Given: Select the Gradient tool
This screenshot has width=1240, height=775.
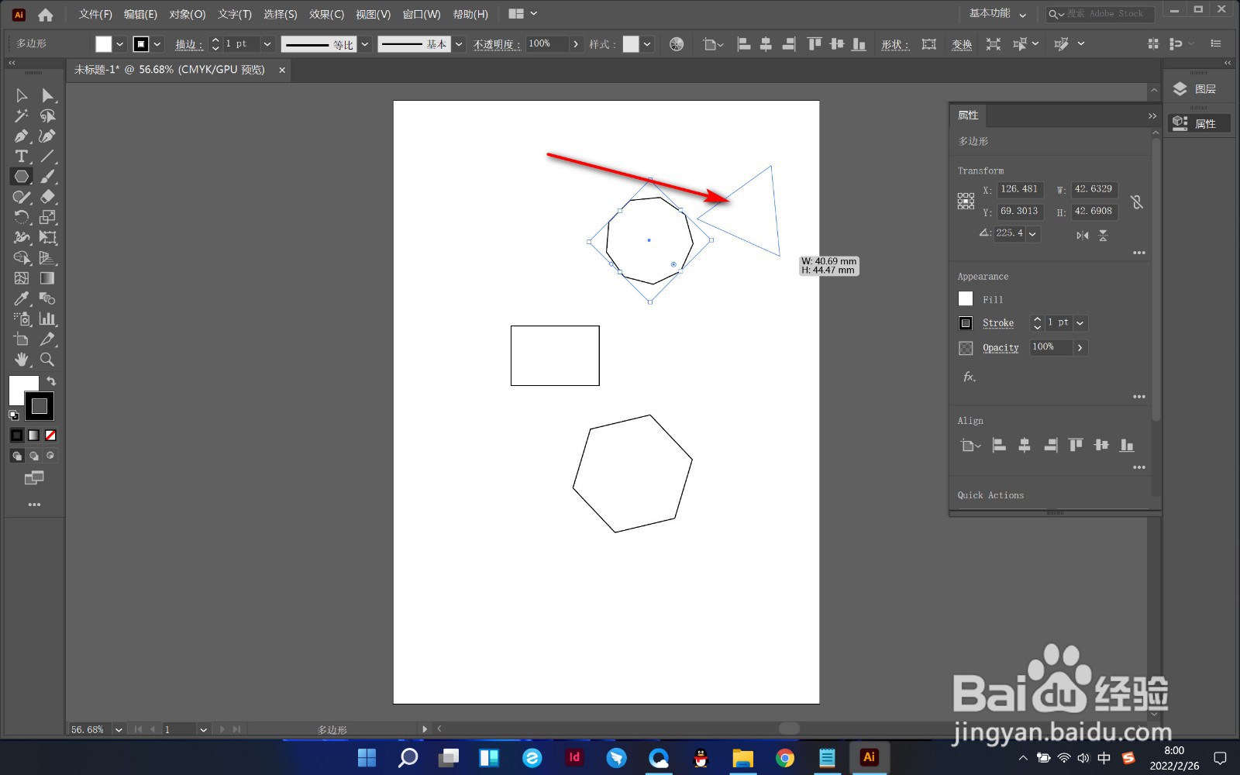Looking at the screenshot, I should [x=48, y=278].
